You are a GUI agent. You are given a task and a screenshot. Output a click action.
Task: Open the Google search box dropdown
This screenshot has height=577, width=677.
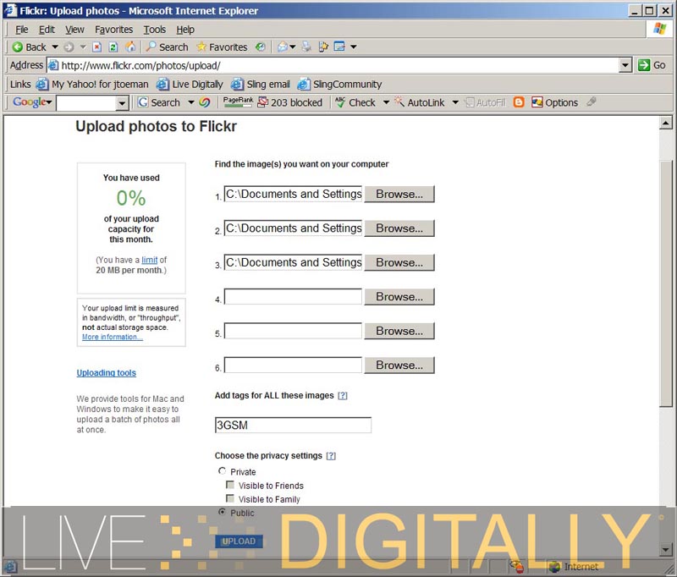click(122, 103)
